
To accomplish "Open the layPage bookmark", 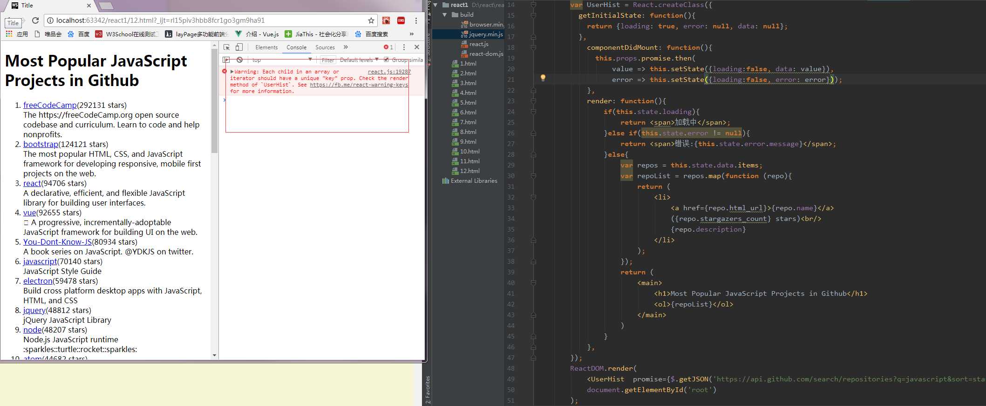I will pyautogui.click(x=197, y=34).
